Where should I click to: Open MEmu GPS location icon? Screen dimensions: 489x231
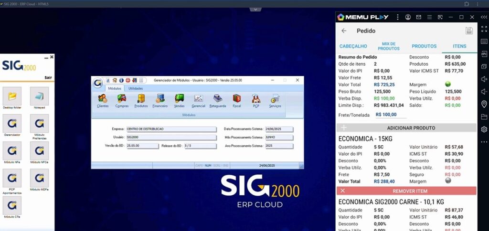(484, 104)
